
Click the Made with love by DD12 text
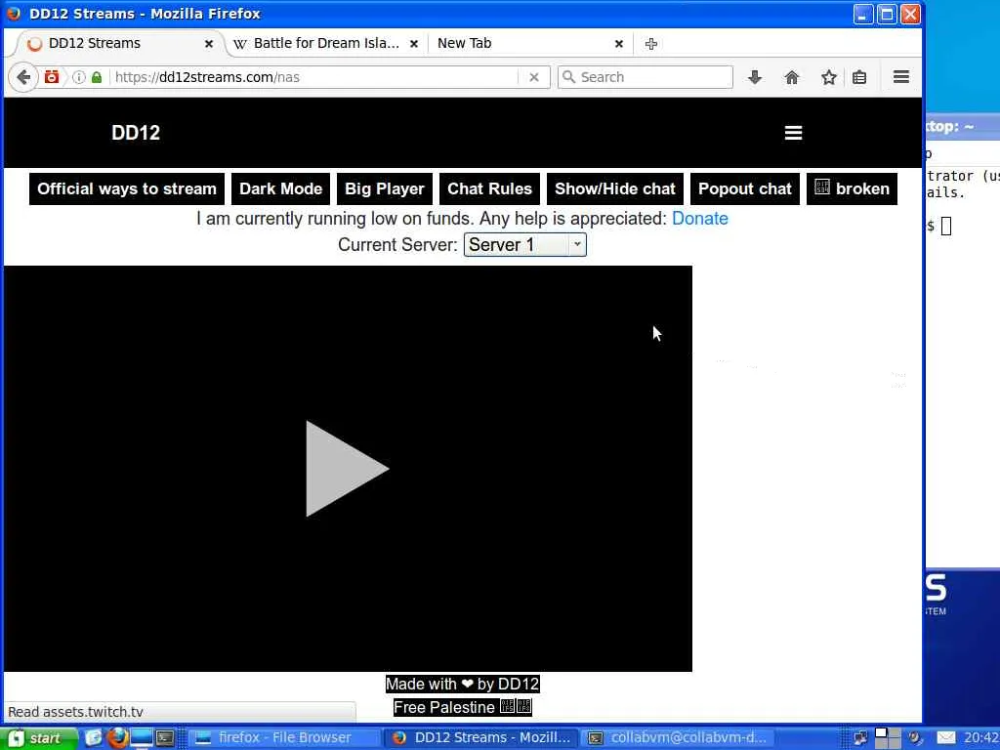coord(462,685)
